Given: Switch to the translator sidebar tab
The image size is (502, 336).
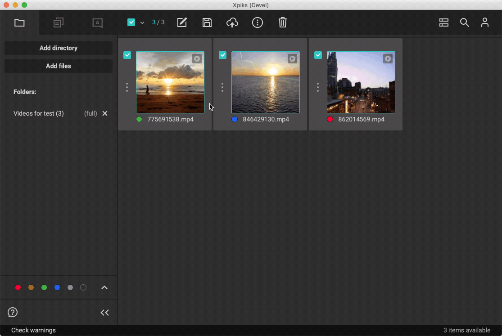Looking at the screenshot, I should [98, 22].
